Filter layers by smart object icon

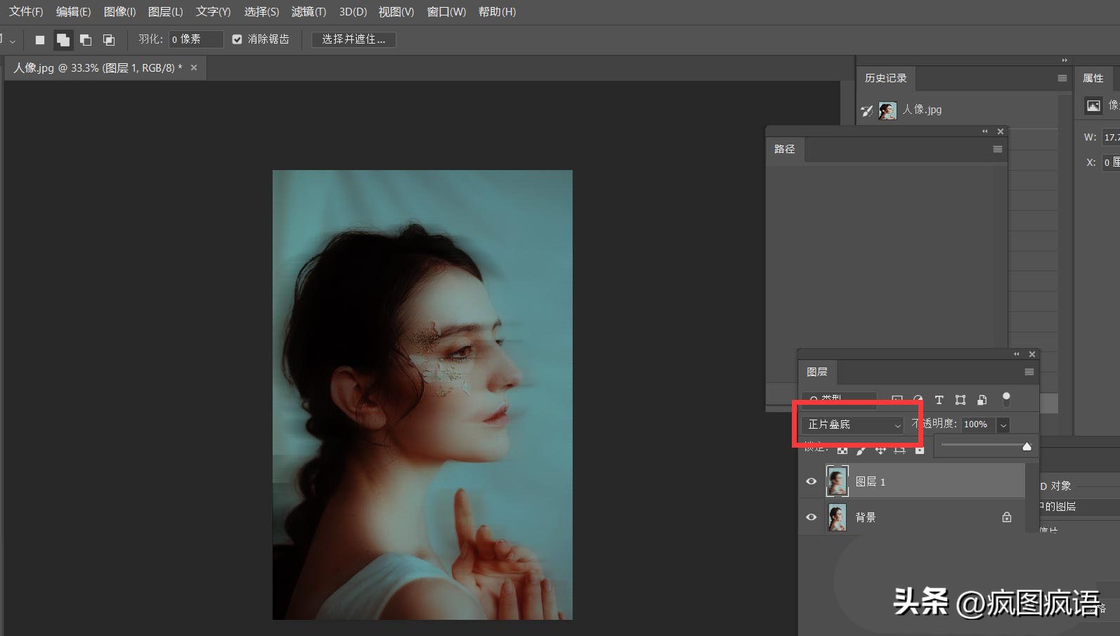coord(982,400)
